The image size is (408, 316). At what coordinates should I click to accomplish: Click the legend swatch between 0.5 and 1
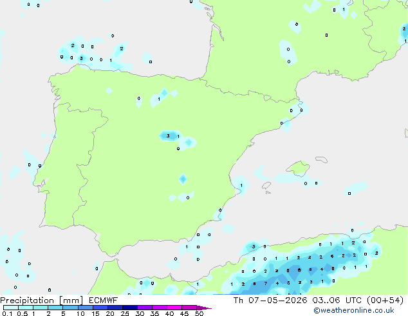click(26, 308)
